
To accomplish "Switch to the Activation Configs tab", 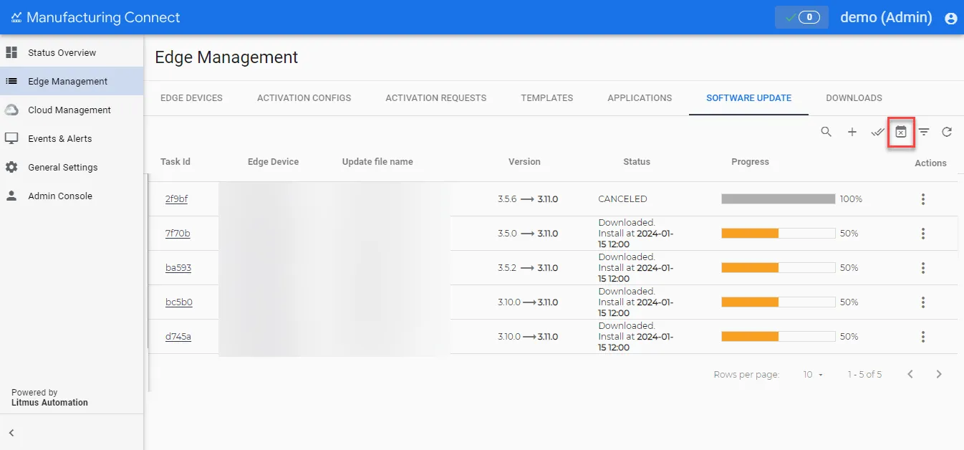I will [304, 98].
